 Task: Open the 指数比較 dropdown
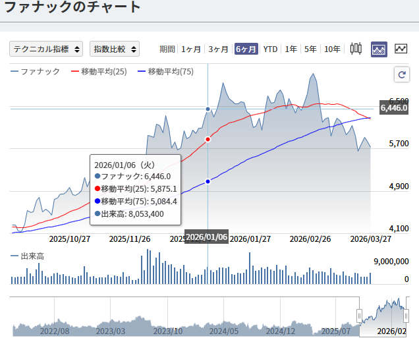115,49
